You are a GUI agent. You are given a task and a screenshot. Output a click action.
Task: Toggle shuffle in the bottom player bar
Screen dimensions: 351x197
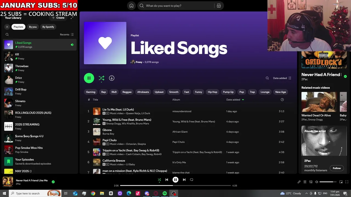(159, 180)
